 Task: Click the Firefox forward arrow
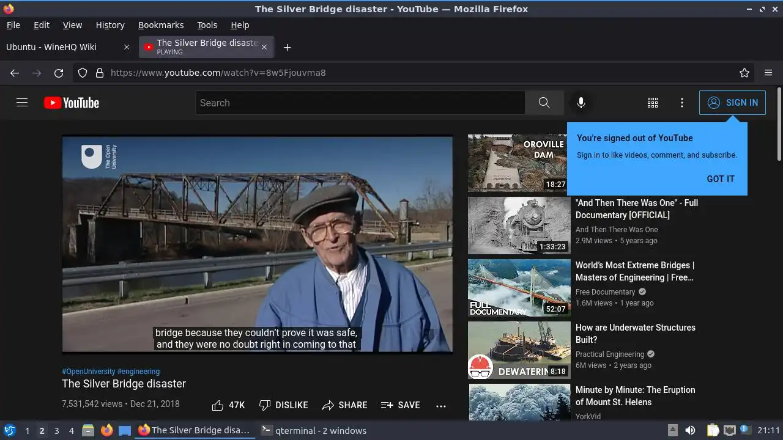37,73
